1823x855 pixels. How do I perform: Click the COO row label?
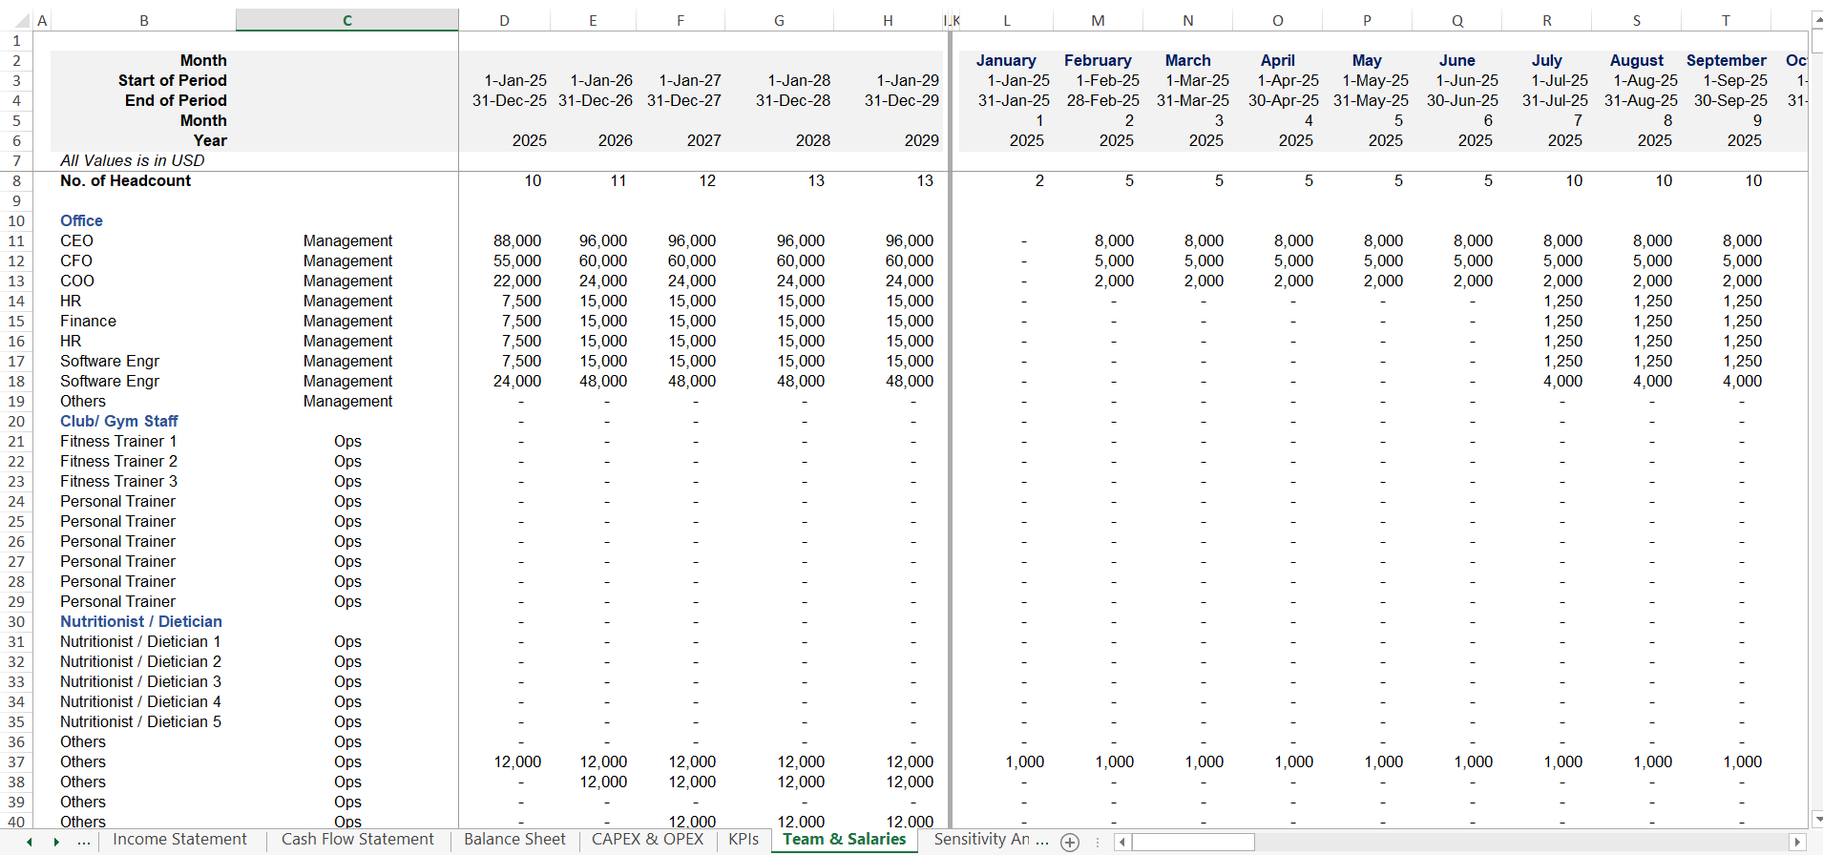(x=77, y=281)
